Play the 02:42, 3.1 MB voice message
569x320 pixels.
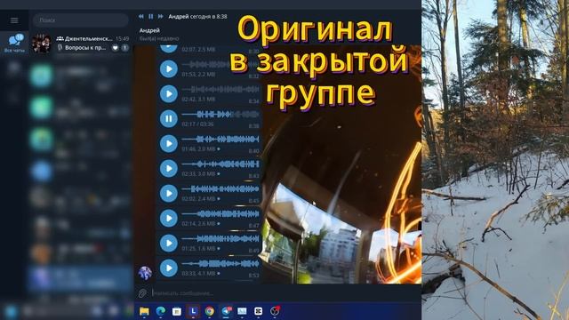click(x=169, y=93)
